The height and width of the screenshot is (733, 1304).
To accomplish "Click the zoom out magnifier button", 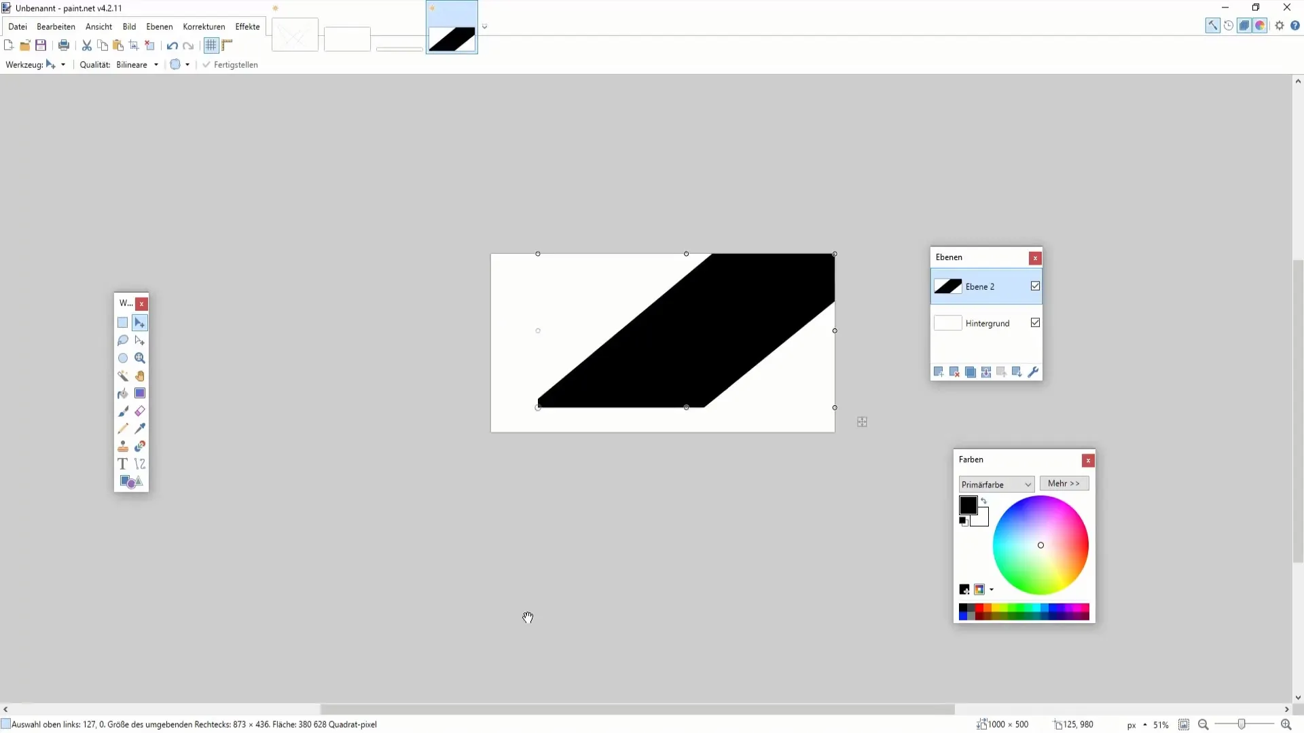I will pyautogui.click(x=1203, y=725).
